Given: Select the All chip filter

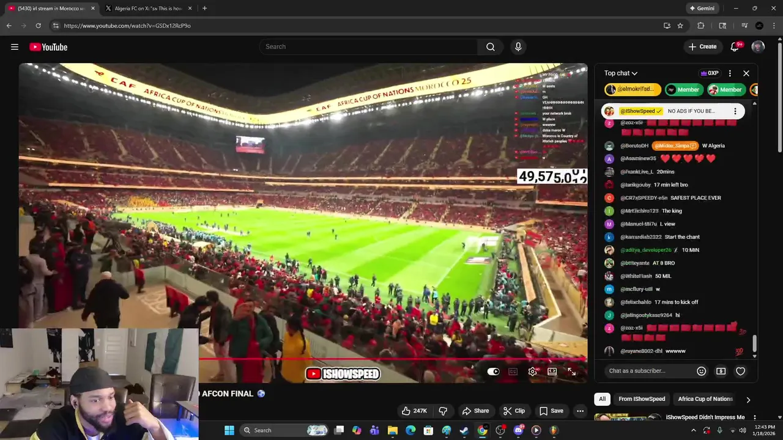Looking at the screenshot, I should pyautogui.click(x=602, y=399).
